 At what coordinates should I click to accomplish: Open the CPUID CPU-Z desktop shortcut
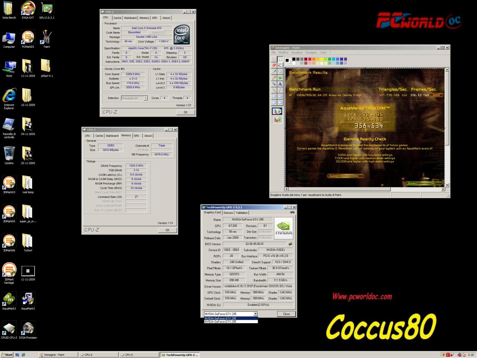[9, 330]
